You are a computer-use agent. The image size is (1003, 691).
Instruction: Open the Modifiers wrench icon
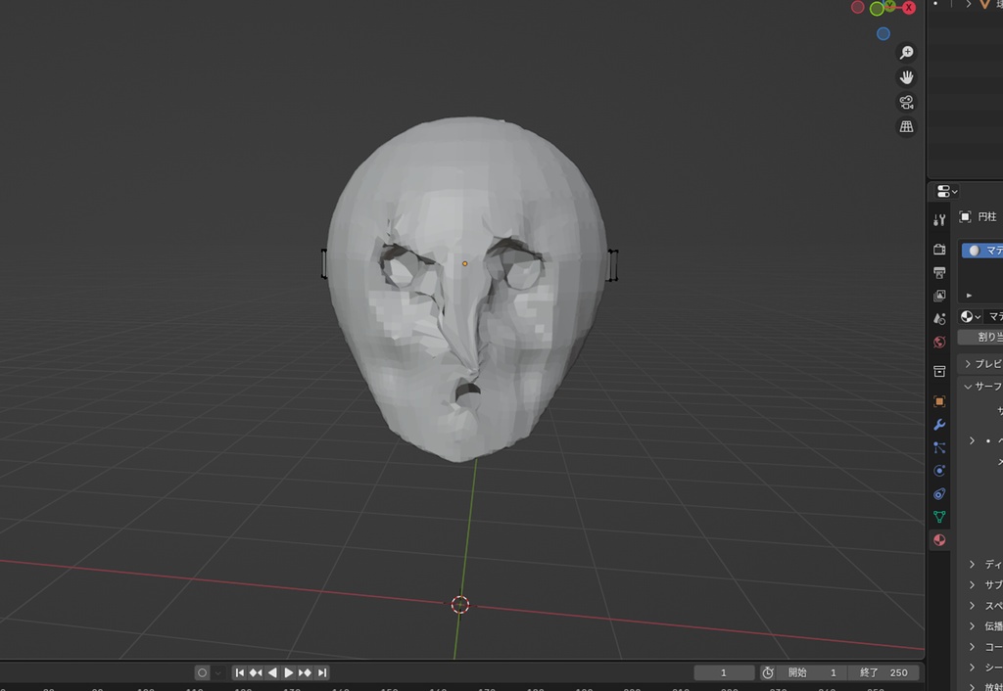click(939, 425)
